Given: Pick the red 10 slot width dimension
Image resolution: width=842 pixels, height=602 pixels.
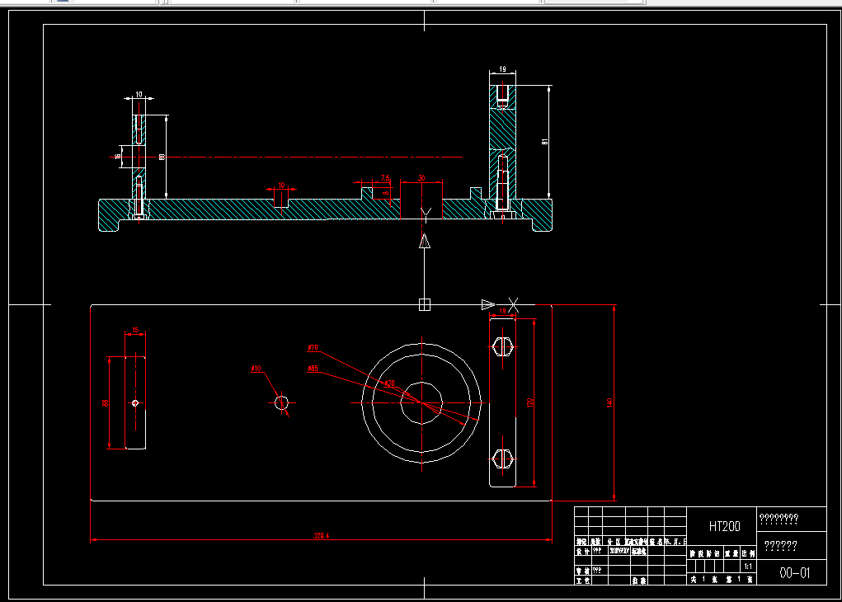Looking at the screenshot, I should click(281, 186).
